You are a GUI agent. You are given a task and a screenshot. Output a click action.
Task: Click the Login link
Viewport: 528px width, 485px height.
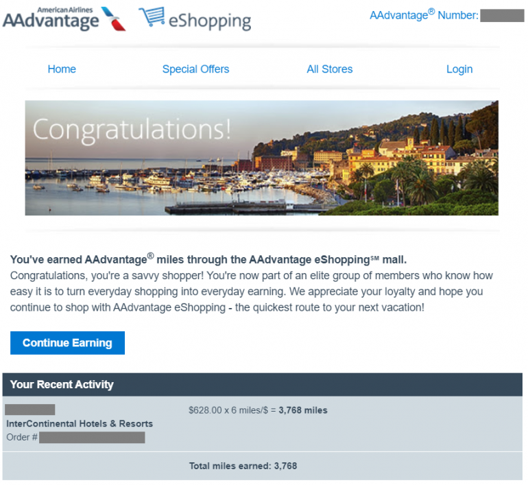(x=459, y=69)
